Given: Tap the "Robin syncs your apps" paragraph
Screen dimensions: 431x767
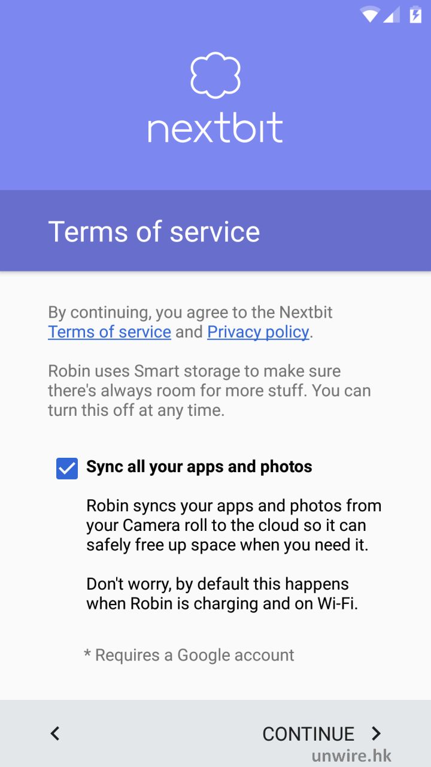Looking at the screenshot, I should click(x=233, y=526).
